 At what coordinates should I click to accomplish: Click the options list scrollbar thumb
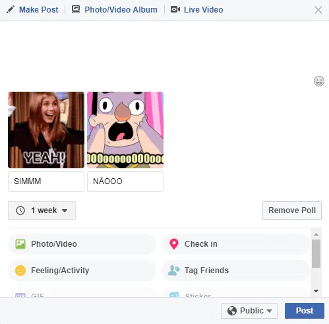(x=316, y=254)
